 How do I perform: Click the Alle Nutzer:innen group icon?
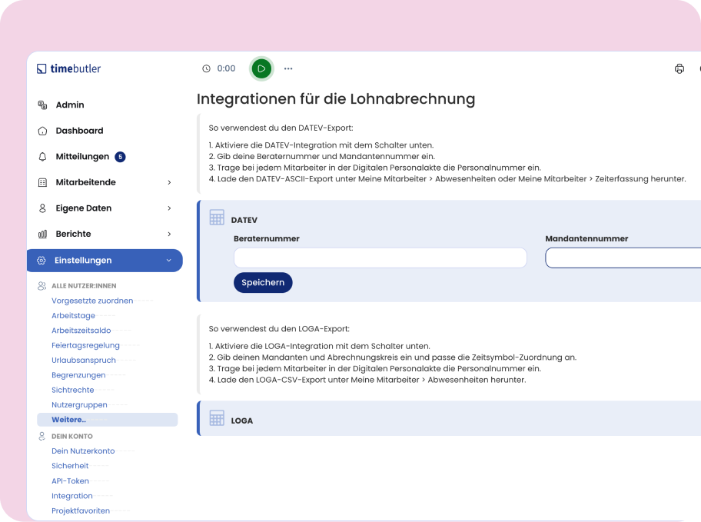[x=42, y=285]
